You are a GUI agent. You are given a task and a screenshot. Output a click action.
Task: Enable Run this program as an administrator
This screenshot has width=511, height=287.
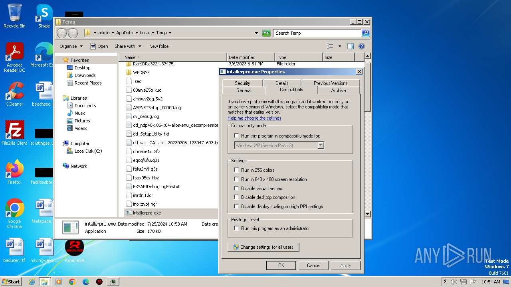point(236,228)
